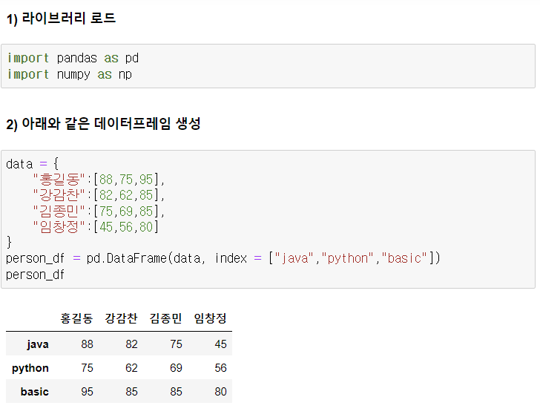Click the code line with "임창정":[45,56,80]
Screen dimensions: 540x420
(x=96, y=227)
